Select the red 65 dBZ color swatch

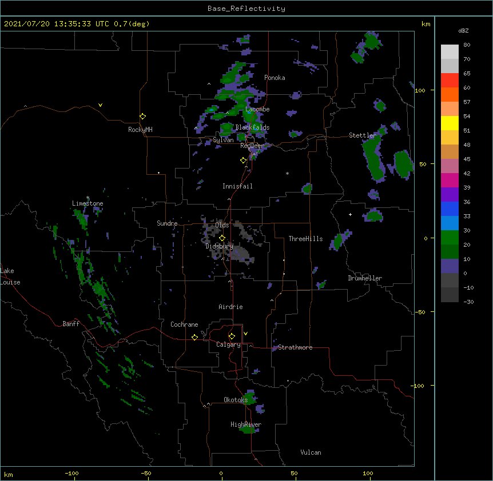450,80
